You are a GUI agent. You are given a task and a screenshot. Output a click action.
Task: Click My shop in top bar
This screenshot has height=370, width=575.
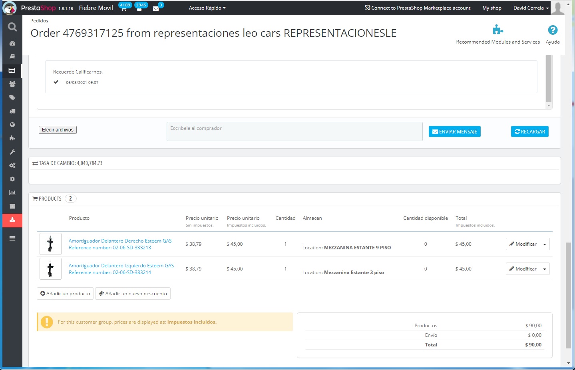pos(491,8)
